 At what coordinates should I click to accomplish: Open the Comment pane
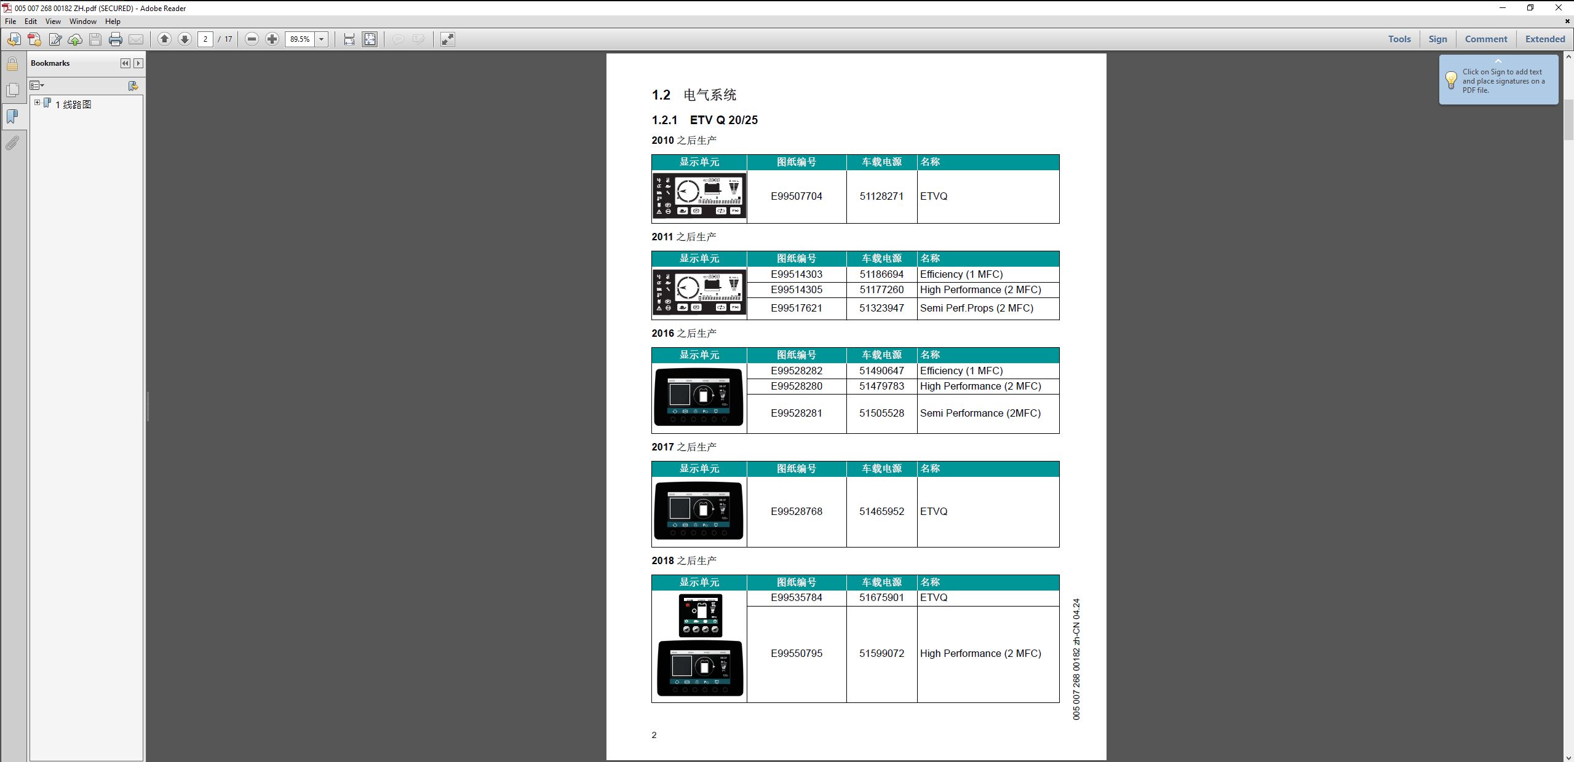pos(1486,39)
